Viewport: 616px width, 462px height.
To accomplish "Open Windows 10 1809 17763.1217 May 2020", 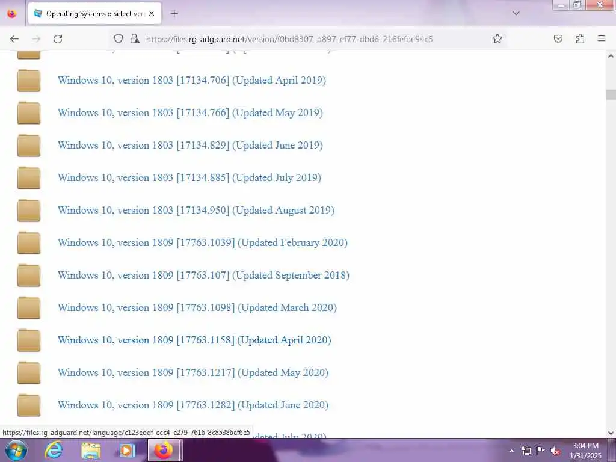I will pos(193,373).
